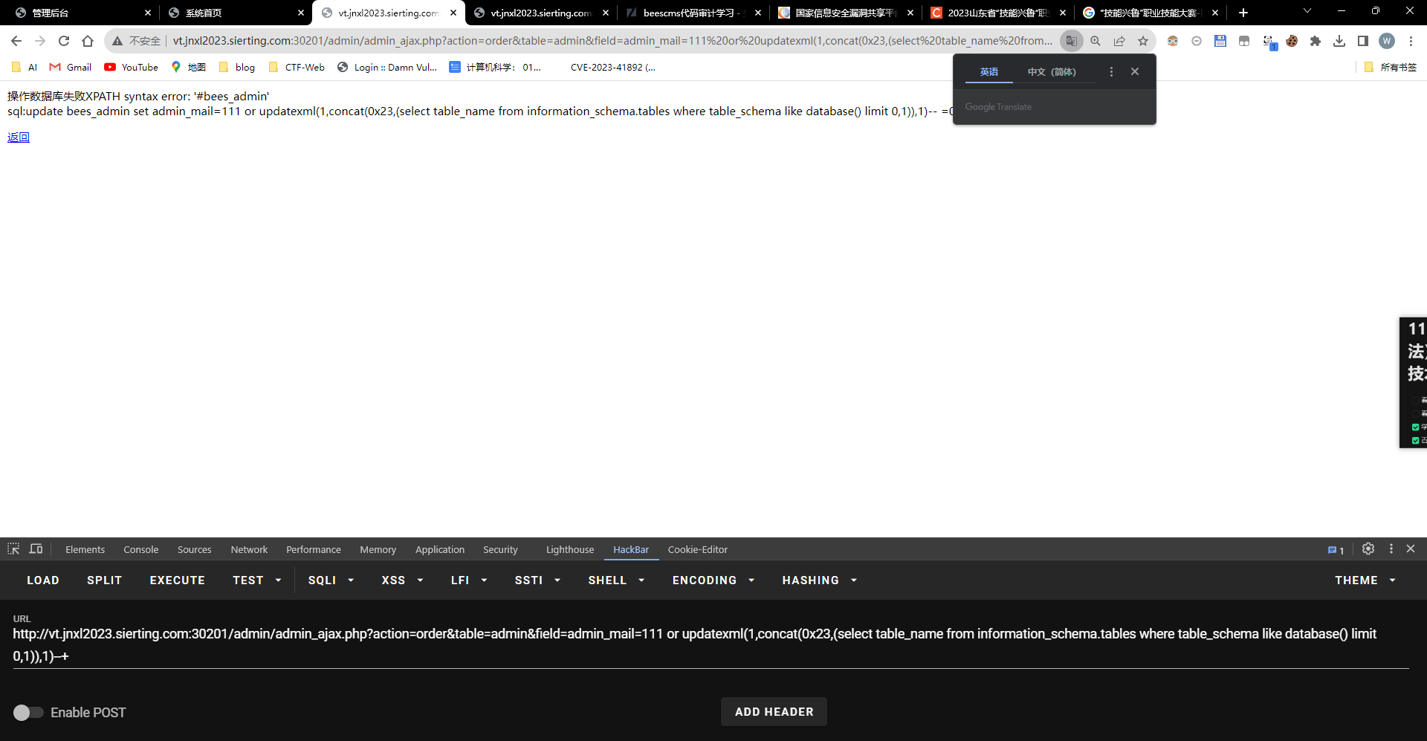Close the Google Translate popup

(x=1135, y=71)
